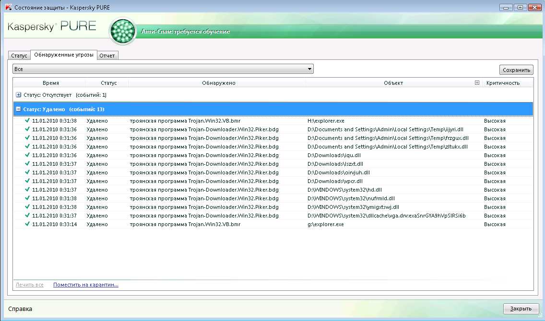The height and width of the screenshot is (321, 545).
Task: Expand the 'Статус: Отсутствует' event group
Action: pyautogui.click(x=18, y=95)
